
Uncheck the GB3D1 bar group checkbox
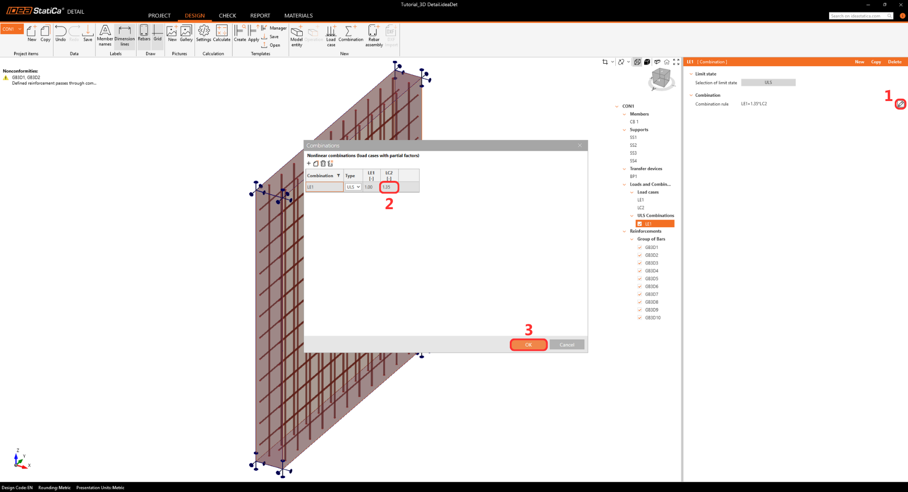[640, 247]
